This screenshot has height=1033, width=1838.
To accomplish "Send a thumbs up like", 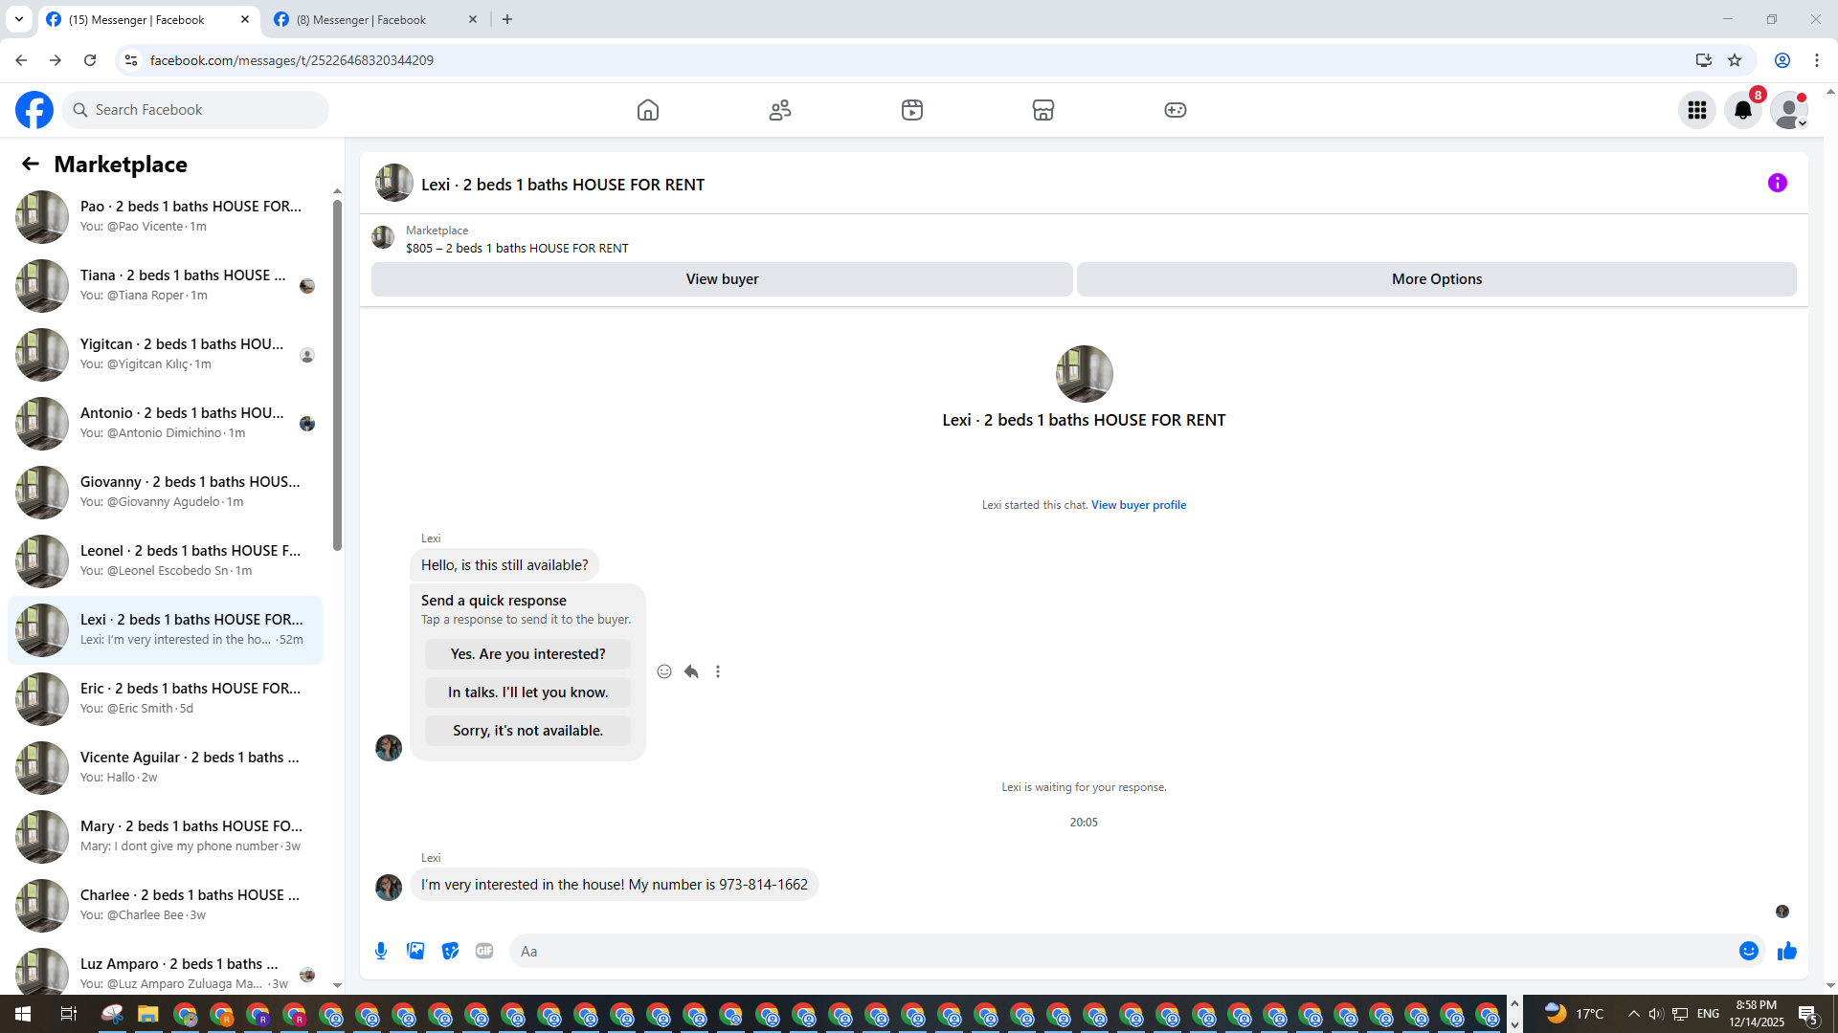I will (x=1787, y=951).
